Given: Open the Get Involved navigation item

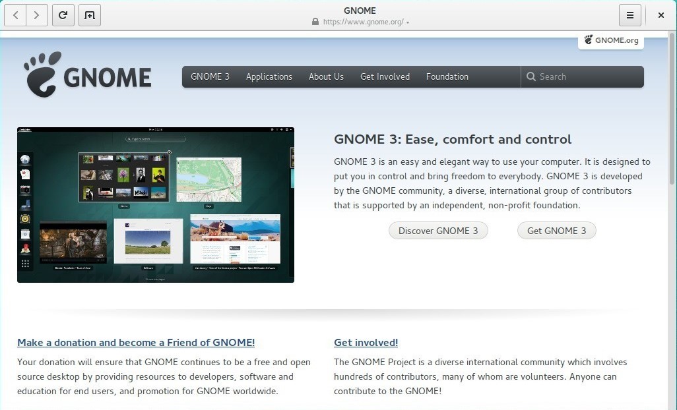Looking at the screenshot, I should 385,76.
